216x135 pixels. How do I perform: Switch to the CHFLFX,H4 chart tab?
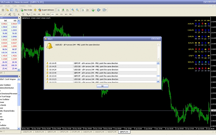pyautogui.click(x=64, y=132)
